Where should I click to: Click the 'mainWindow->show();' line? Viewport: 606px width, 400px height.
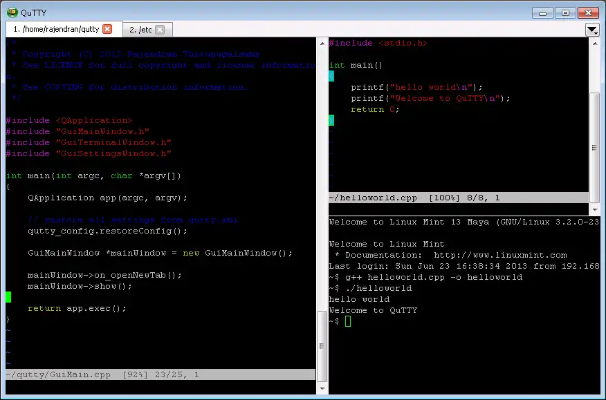coord(80,286)
